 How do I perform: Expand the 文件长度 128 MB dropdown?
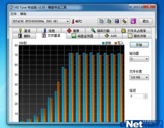click(x=139, y=77)
